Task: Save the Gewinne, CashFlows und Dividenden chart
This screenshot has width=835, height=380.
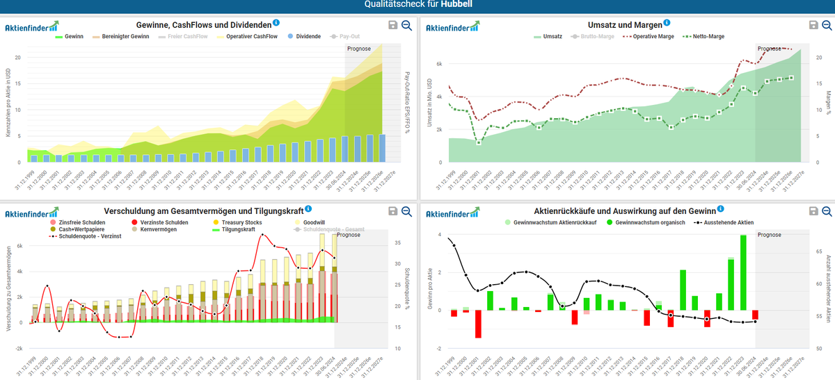Action: click(392, 25)
